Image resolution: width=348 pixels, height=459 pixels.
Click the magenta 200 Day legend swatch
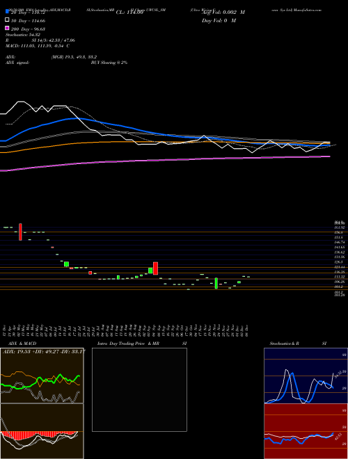[7, 28]
